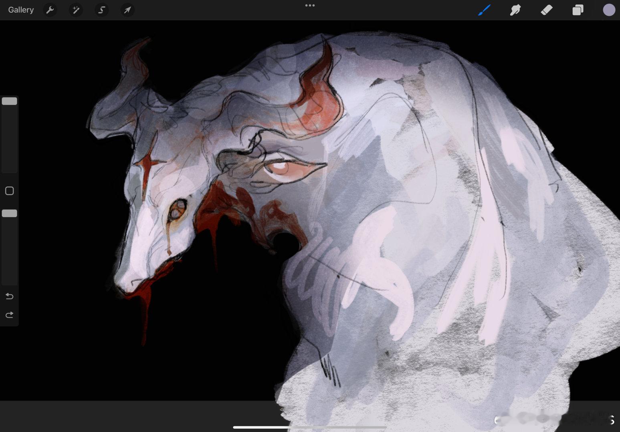Activate the Selection tool
The image size is (620, 432).
(102, 10)
